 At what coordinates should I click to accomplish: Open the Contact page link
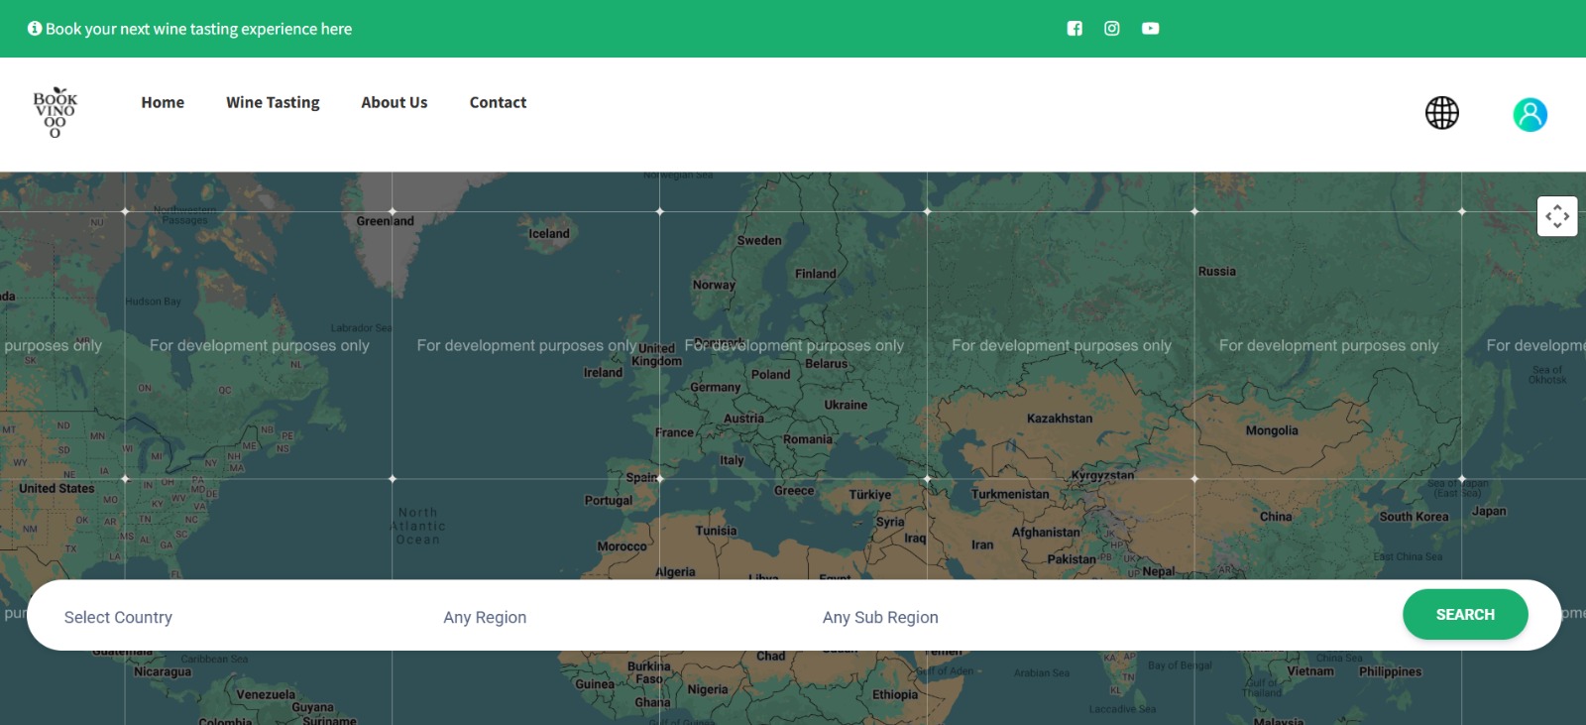[498, 102]
